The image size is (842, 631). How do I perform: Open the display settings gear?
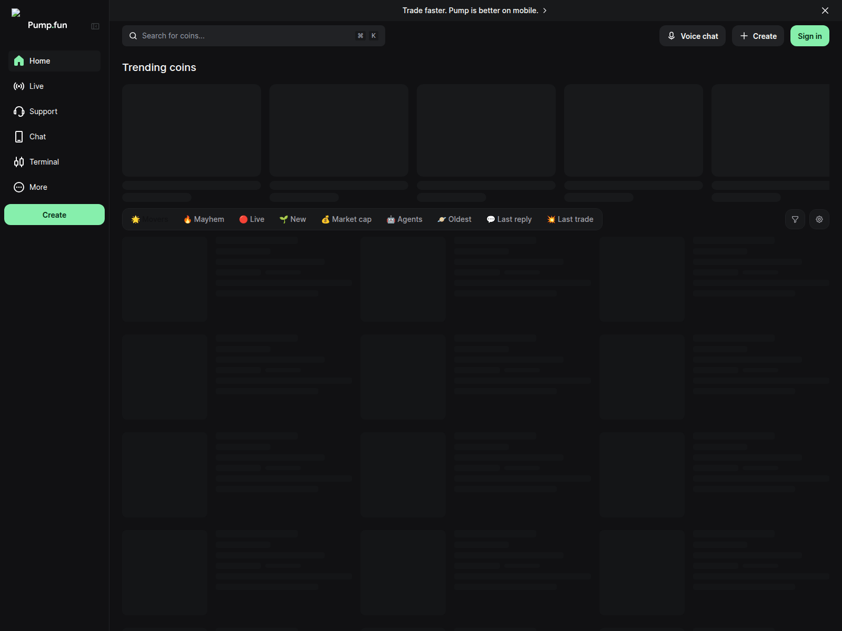(819, 219)
